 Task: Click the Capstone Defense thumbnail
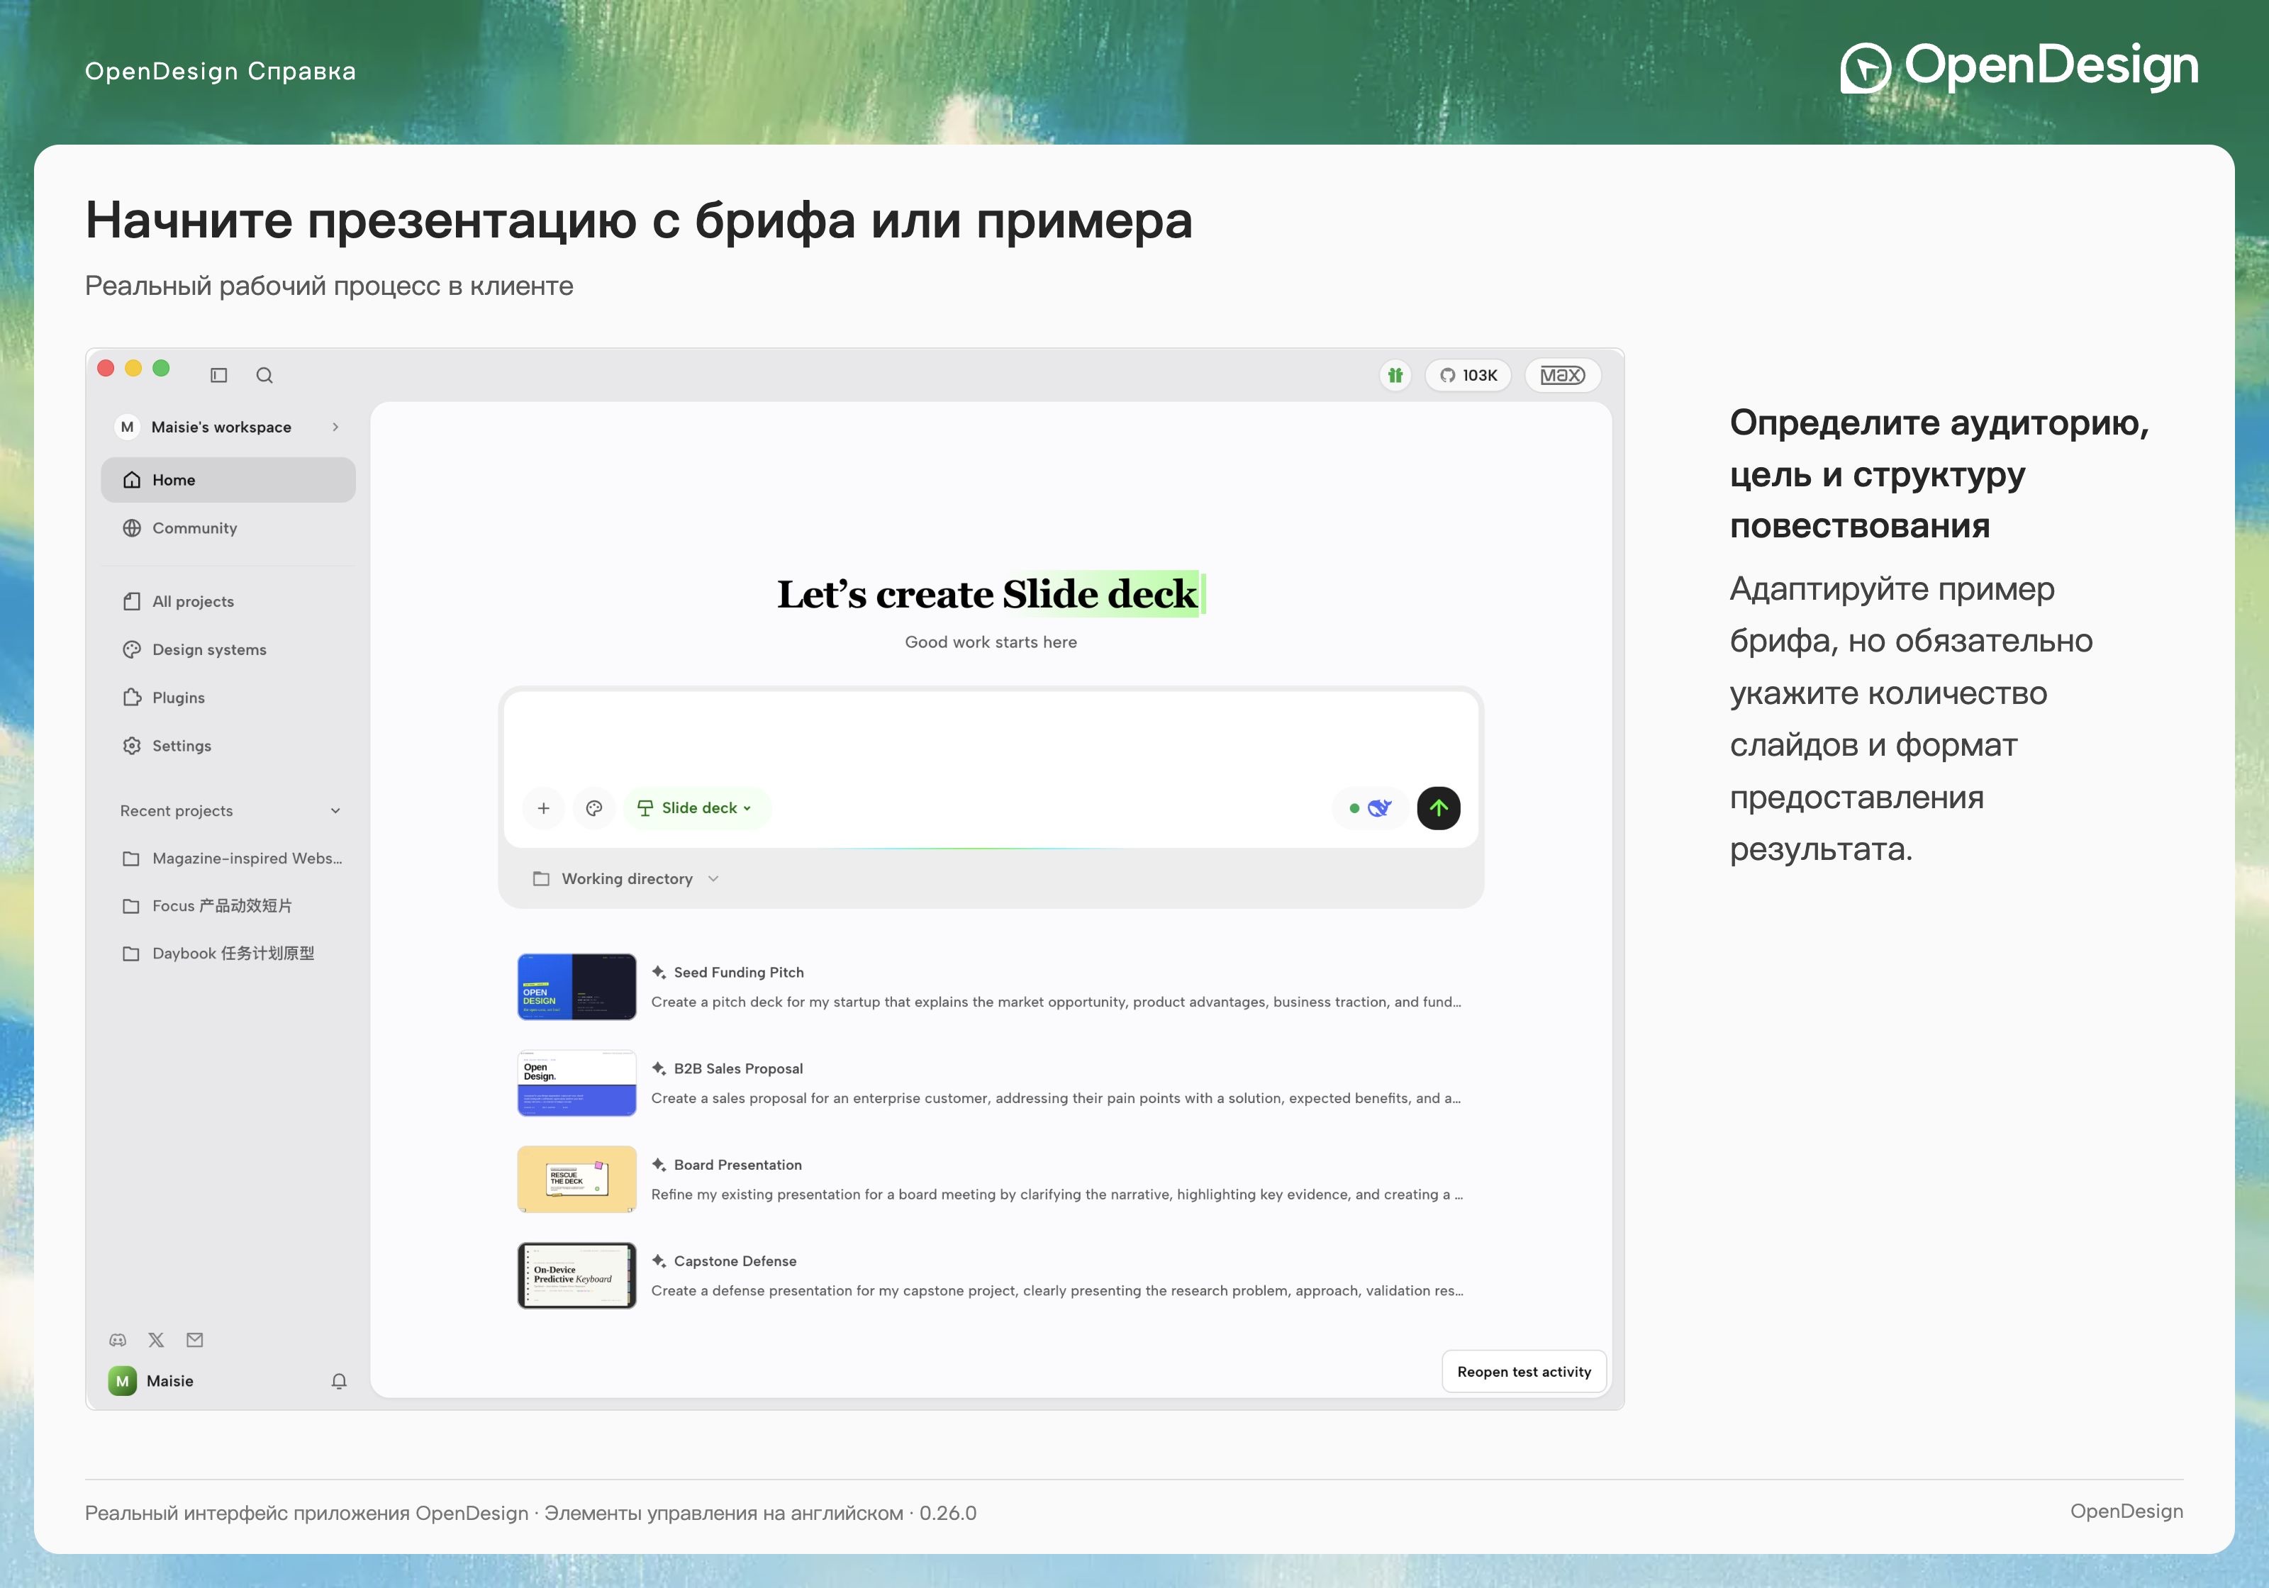[x=577, y=1276]
